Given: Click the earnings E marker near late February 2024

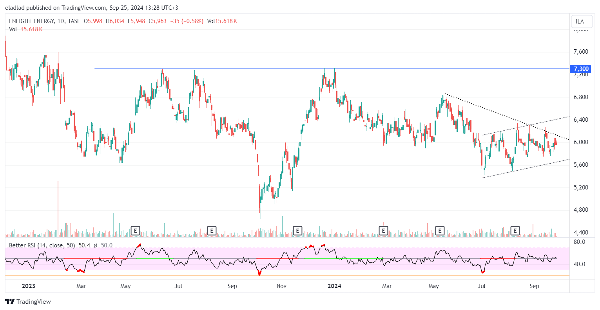Looking at the screenshot, I should click(x=383, y=231).
